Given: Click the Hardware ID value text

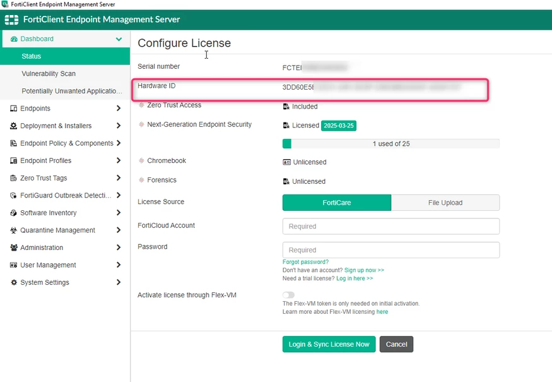Looking at the screenshot, I should pos(372,87).
